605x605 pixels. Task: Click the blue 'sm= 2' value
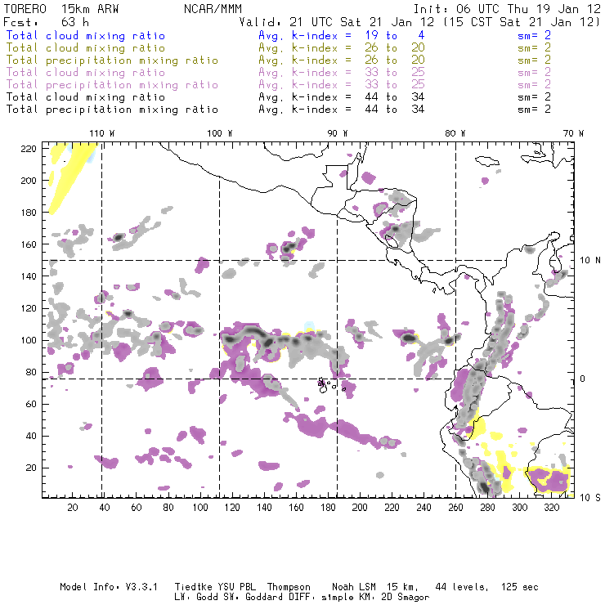(x=534, y=36)
